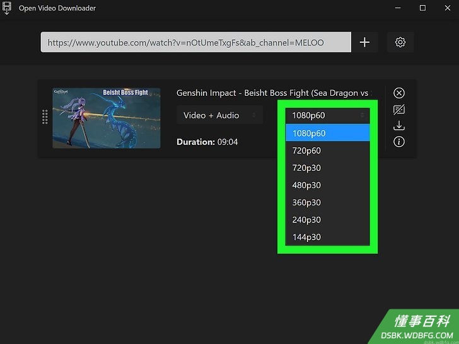Select 360p30 from the quality list
Screen dimensions: 459x344
coord(328,202)
